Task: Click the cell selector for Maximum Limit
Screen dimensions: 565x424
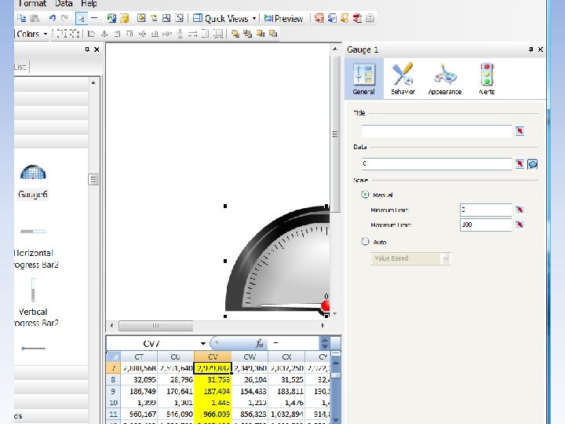Action: (x=519, y=225)
